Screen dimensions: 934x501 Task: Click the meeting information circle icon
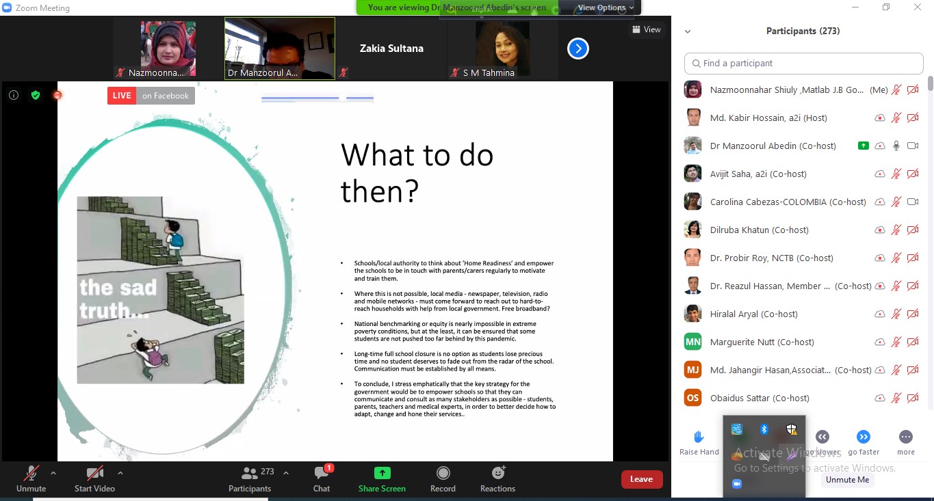[14, 96]
